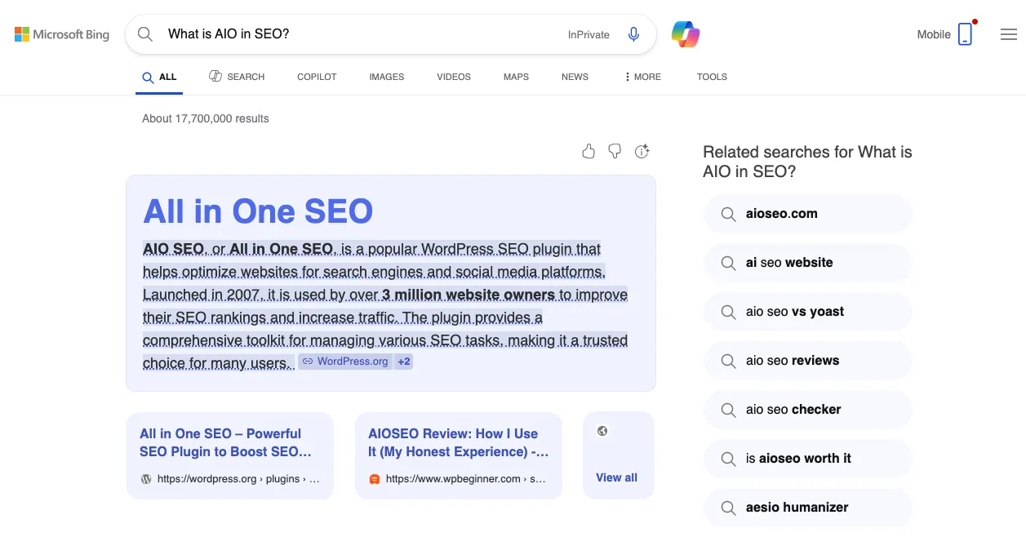The image size is (1026, 537).
Task: Search related term ai seo website
Action: [808, 263]
